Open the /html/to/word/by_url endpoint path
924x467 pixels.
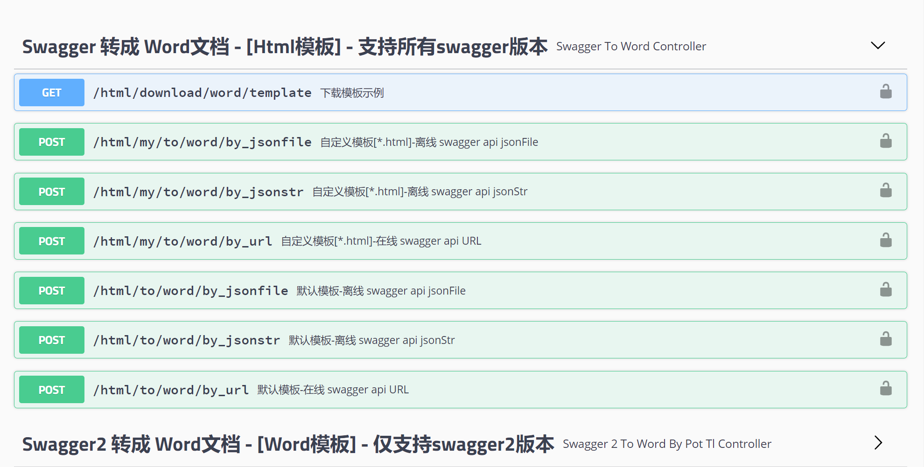point(171,390)
